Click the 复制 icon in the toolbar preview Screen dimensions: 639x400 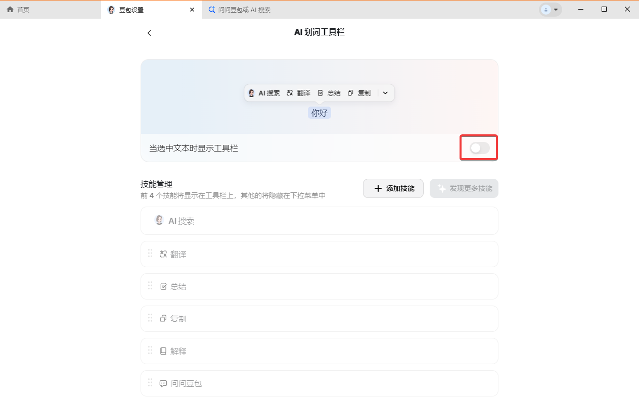click(x=350, y=93)
